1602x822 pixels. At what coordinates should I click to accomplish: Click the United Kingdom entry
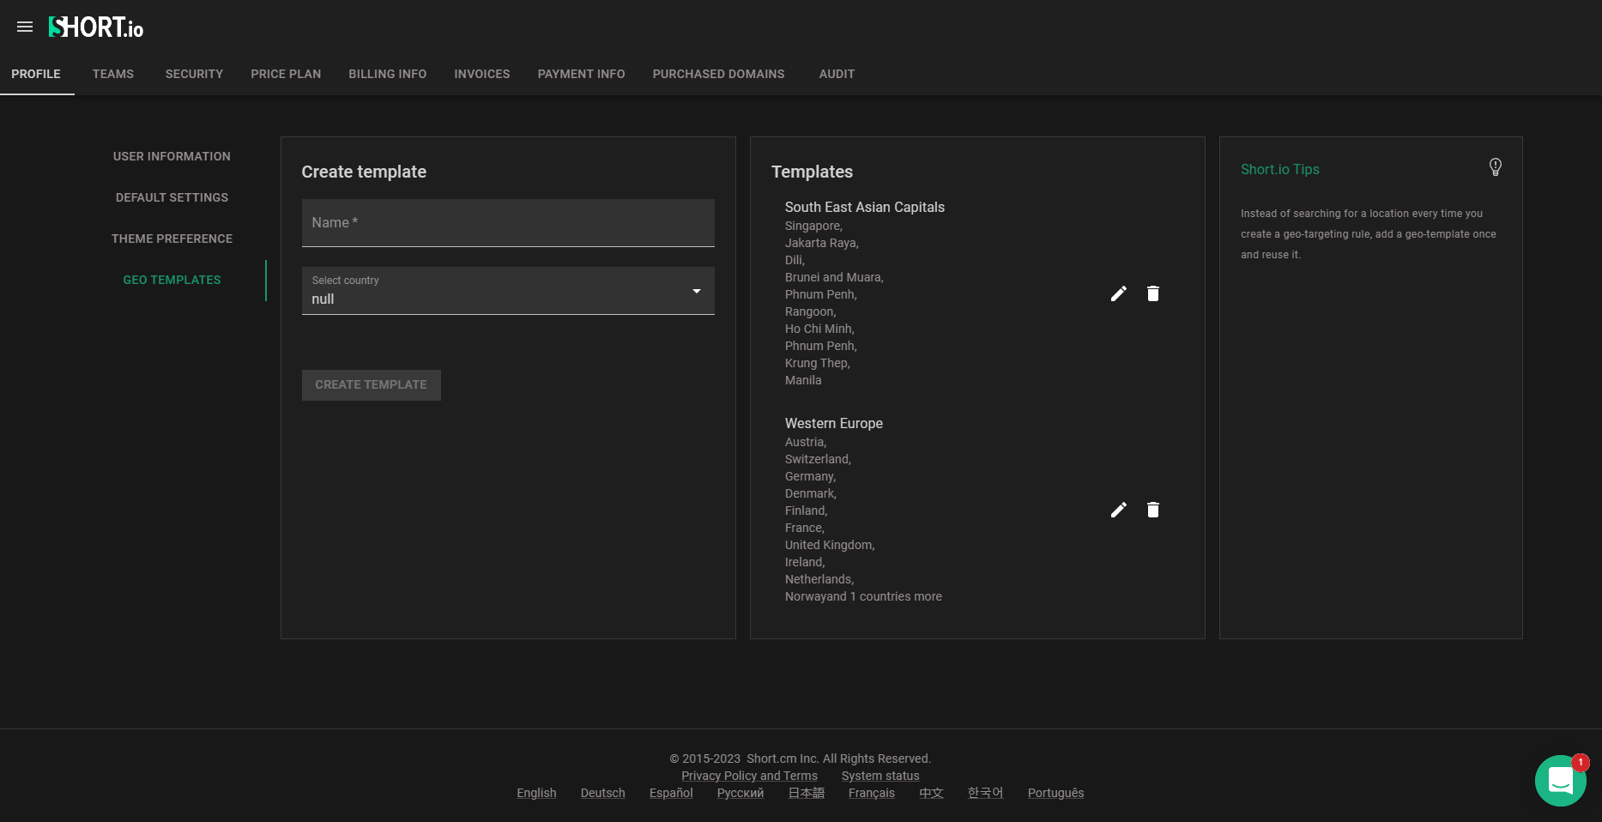tap(830, 545)
